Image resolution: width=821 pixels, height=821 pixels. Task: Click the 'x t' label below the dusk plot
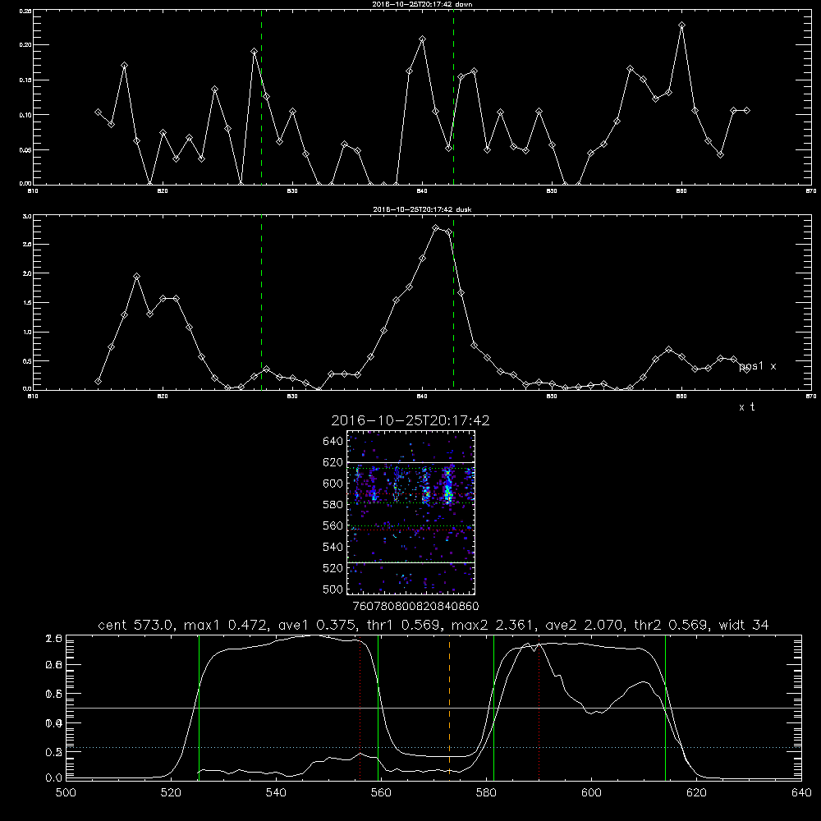click(746, 407)
